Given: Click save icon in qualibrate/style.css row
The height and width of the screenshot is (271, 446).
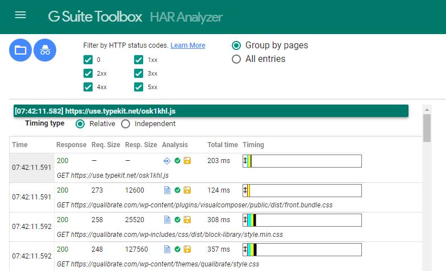Looking at the screenshot, I should [187, 249].
